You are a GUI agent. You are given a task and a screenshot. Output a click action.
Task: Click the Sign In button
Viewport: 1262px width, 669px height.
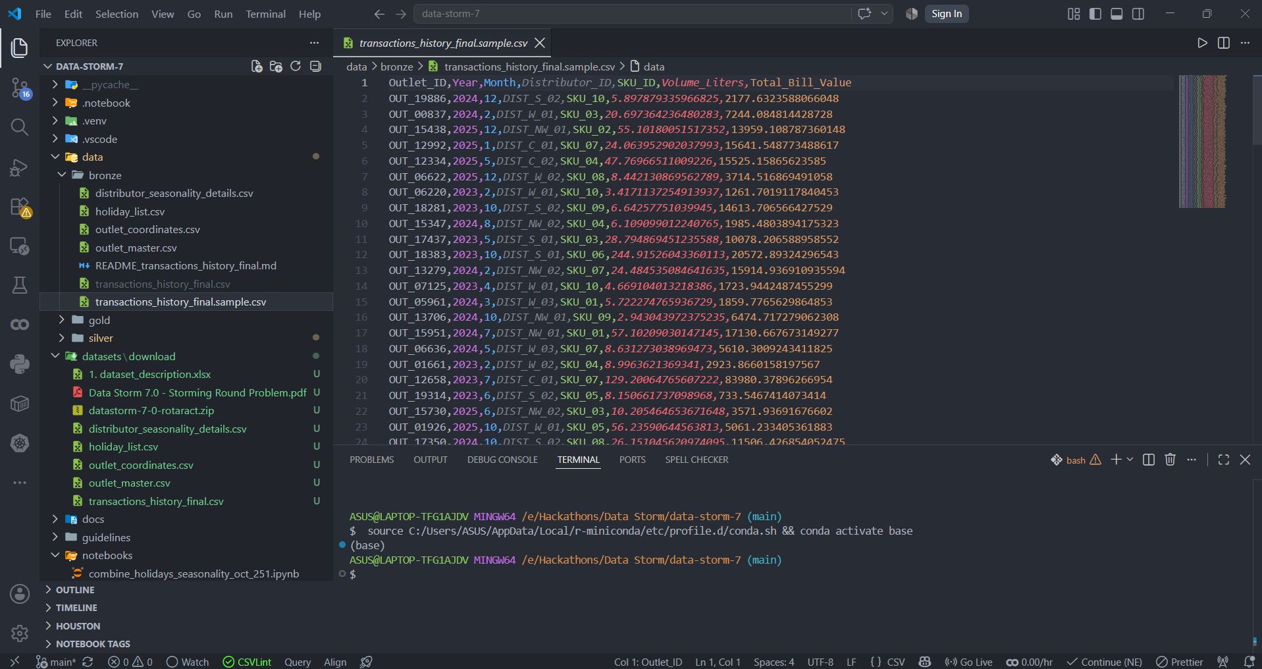pyautogui.click(x=947, y=14)
